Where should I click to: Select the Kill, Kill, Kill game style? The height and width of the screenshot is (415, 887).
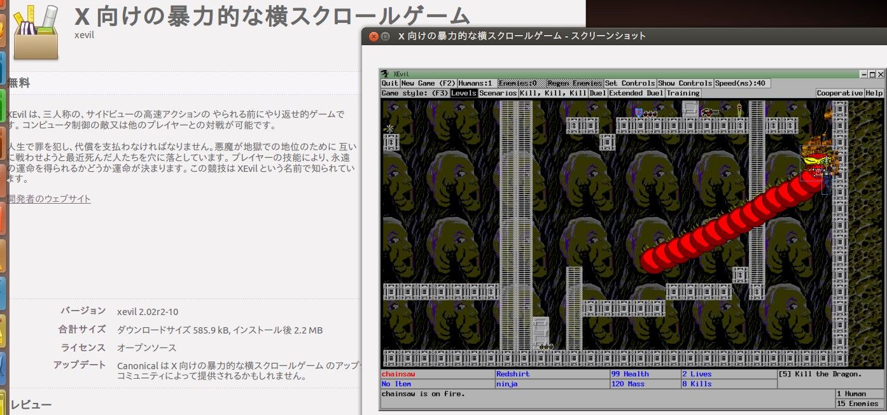coord(553,93)
